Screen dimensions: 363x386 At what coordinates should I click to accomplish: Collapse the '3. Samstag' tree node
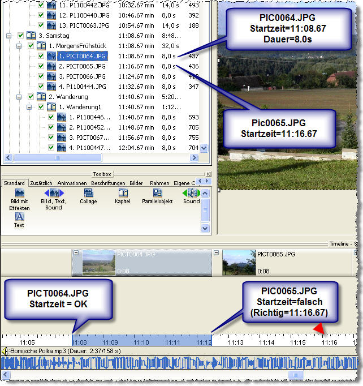[x=9, y=35]
